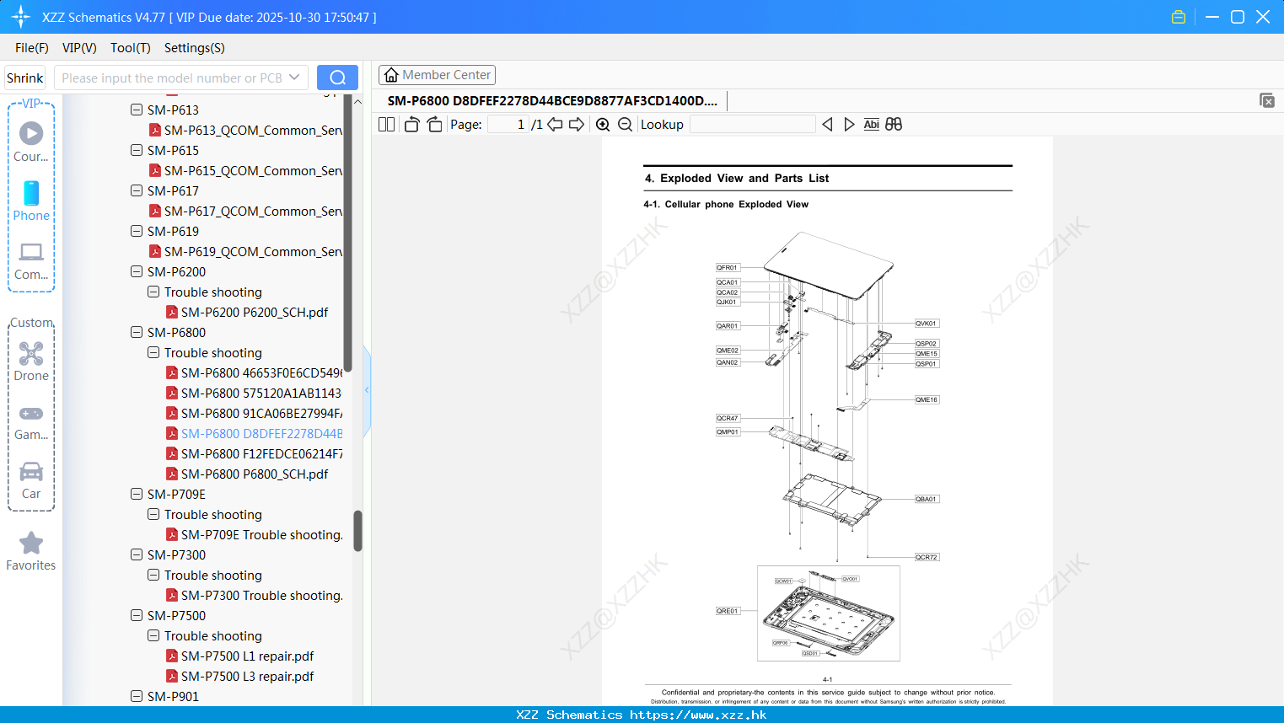
Task: Rotate page counterclockwise icon
Action: [411, 125]
